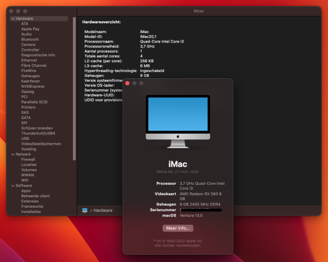Click the sidebar vertical scrollbar
The image size is (328, 262).
click(x=74, y=89)
